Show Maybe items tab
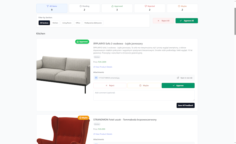This screenshot has height=144, width=236. (x=182, y=8)
